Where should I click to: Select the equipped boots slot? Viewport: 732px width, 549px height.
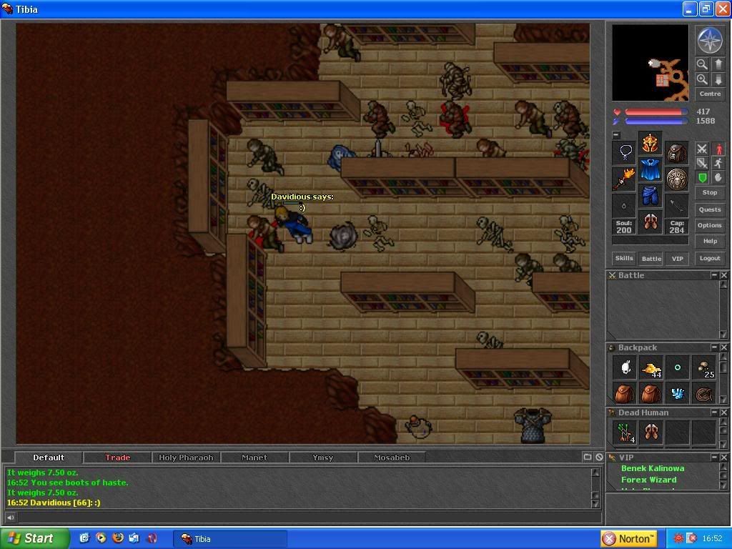651,222
